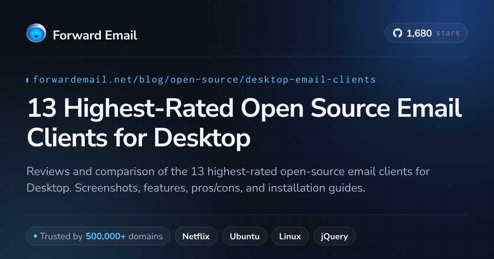Click the Forward Email brand name
The width and height of the screenshot is (494, 259).
coord(95,35)
